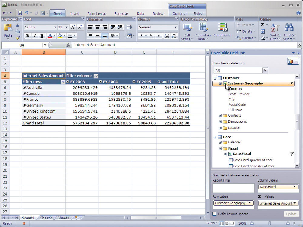The image size is (303, 227).
Task: Open the font size dropdown
Action: tap(67, 27)
